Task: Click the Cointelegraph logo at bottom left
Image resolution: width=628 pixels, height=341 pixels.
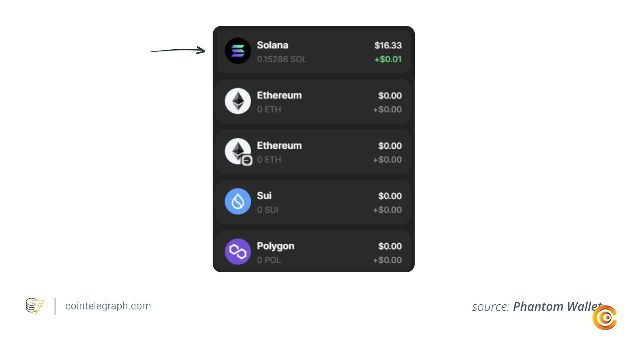Action: [35, 306]
